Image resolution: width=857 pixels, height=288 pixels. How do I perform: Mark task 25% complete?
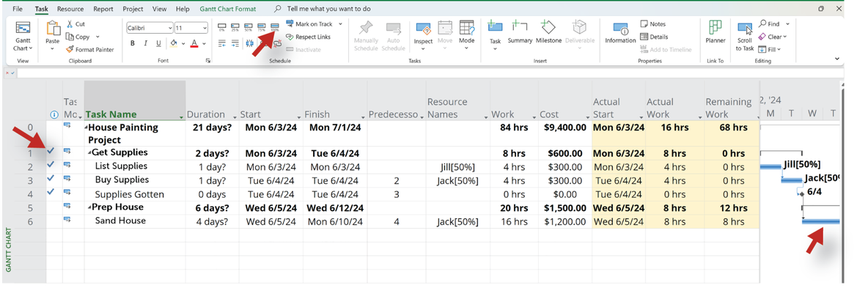(235, 27)
